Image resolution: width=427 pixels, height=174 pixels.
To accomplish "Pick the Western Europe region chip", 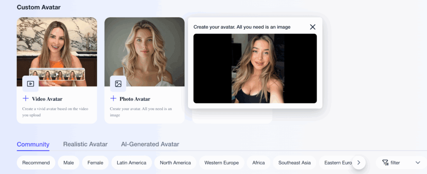I will click(221, 163).
